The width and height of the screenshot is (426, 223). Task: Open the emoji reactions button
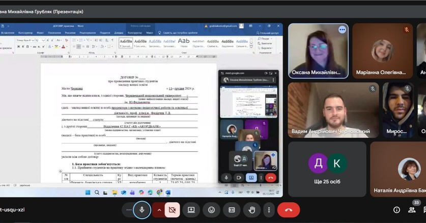point(211,210)
